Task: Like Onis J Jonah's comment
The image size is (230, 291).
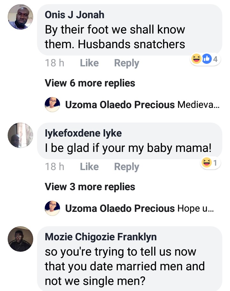Action: (x=89, y=63)
